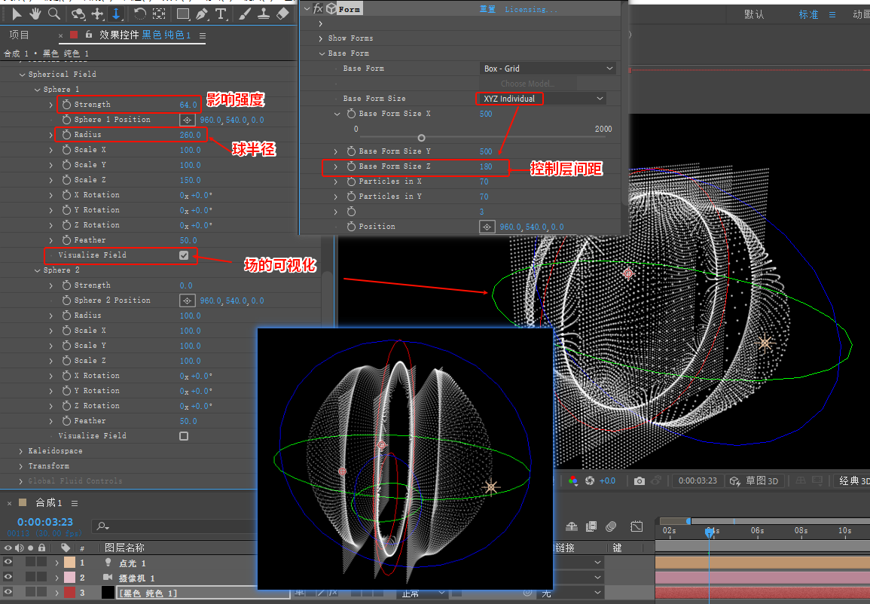
Task: Select the Rectangle shape tool
Action: [x=182, y=14]
